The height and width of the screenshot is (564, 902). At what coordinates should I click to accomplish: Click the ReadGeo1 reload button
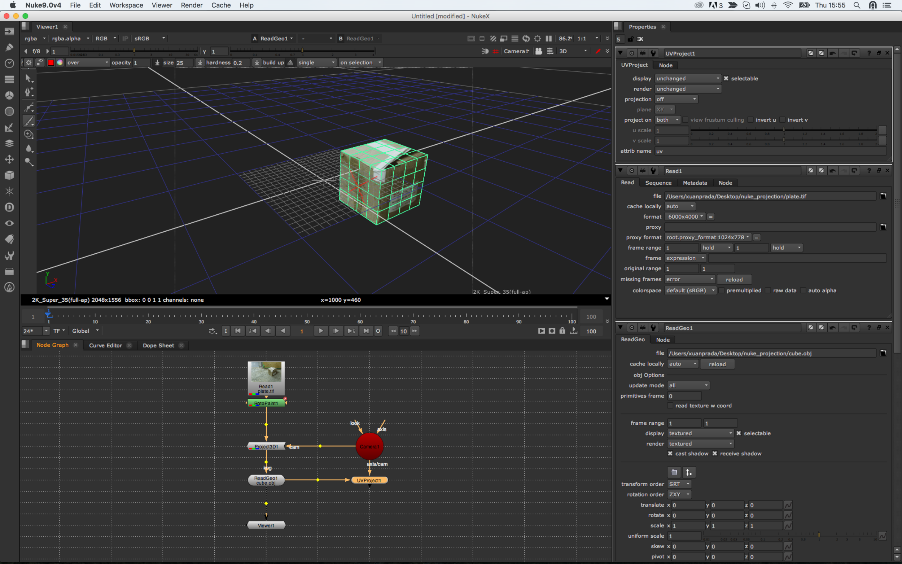[x=717, y=364]
